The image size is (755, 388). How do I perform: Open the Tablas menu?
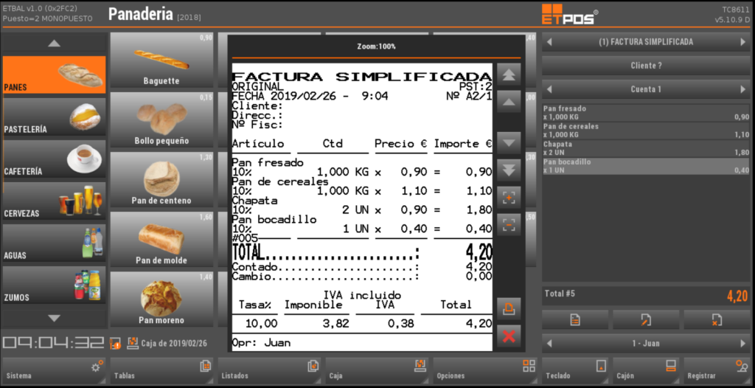click(161, 370)
